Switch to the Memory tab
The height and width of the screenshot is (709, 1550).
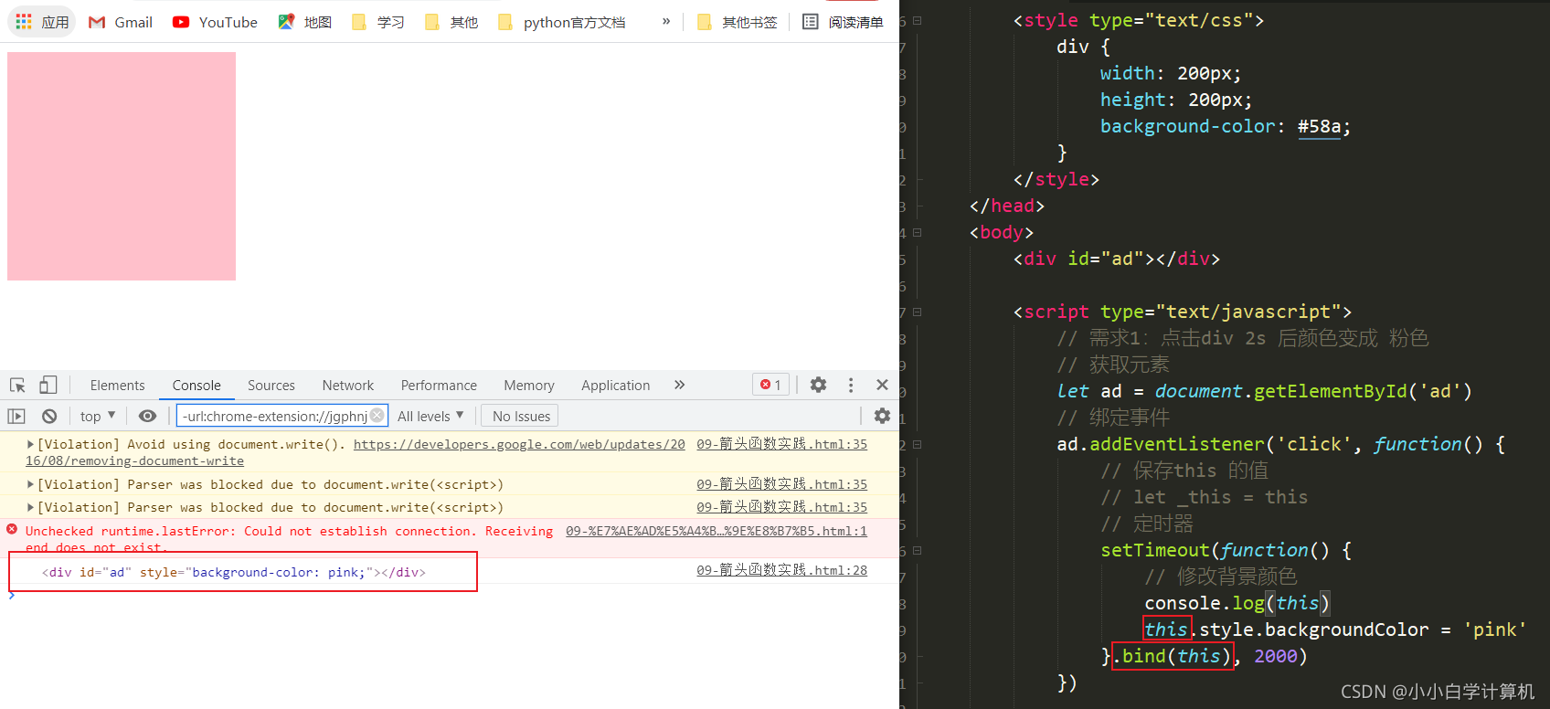[x=529, y=386]
